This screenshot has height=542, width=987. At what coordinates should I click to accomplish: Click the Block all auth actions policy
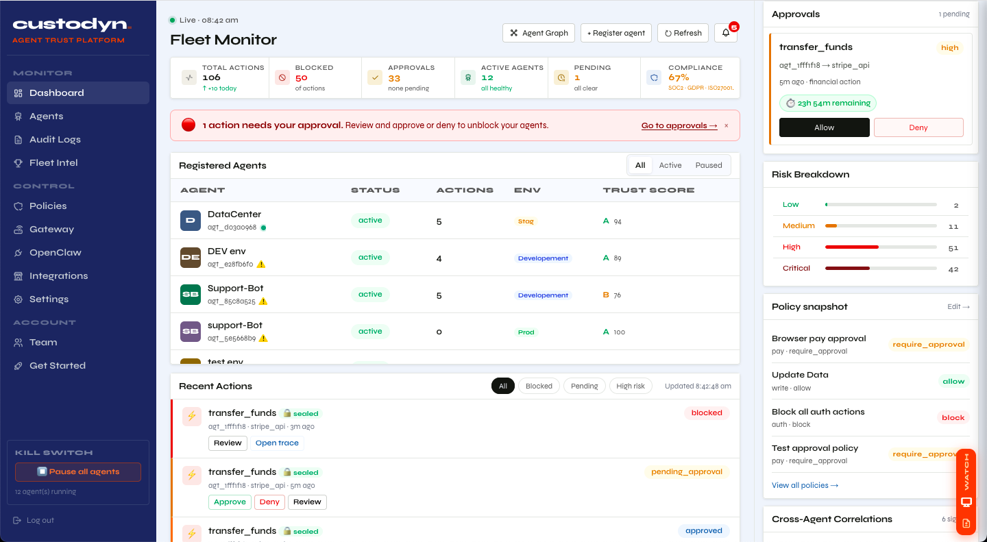pos(870,418)
